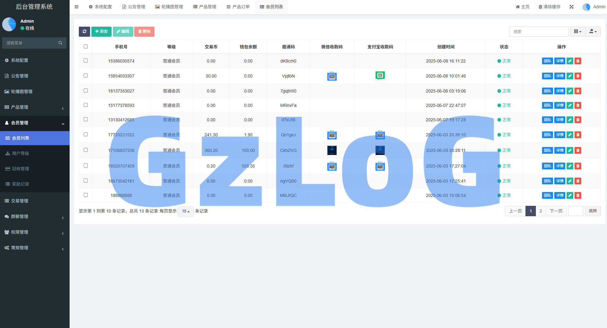Switch to the 产品订单 tab
The width and height of the screenshot is (607, 328).
point(238,7)
